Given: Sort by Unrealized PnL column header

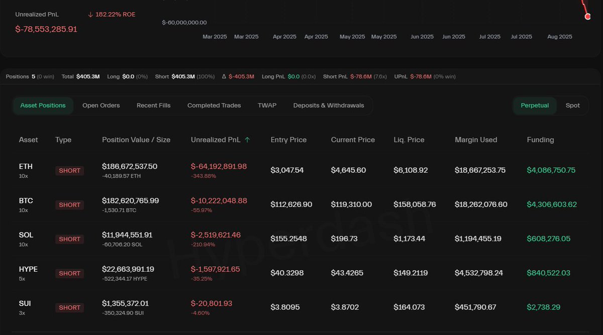Looking at the screenshot, I should [x=216, y=140].
